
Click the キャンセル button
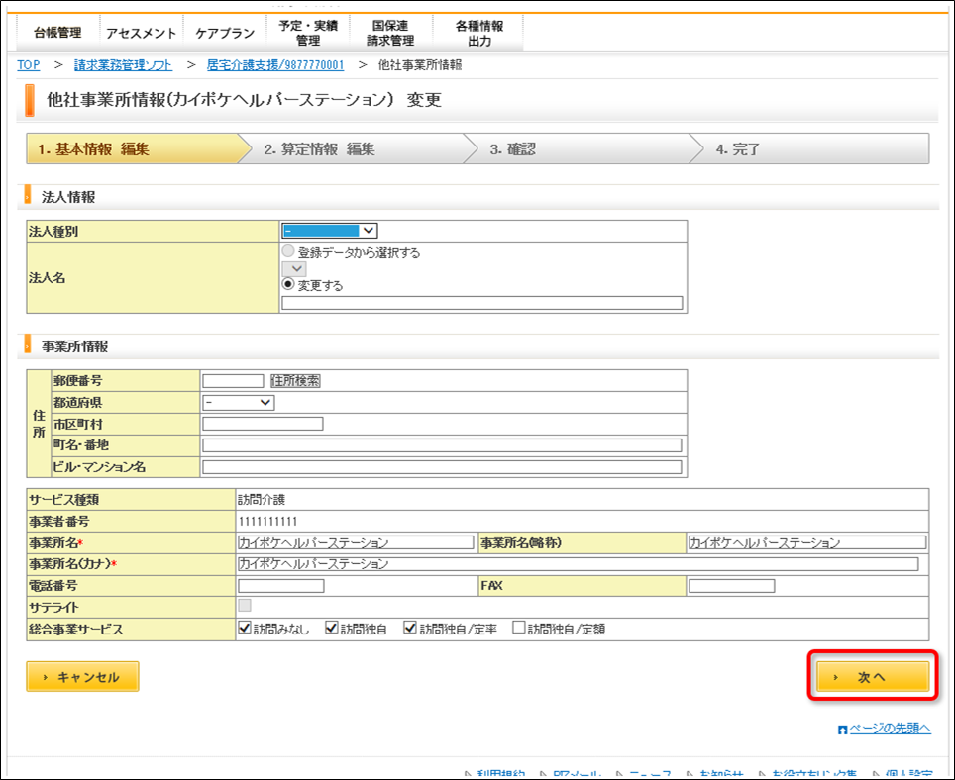(x=83, y=677)
